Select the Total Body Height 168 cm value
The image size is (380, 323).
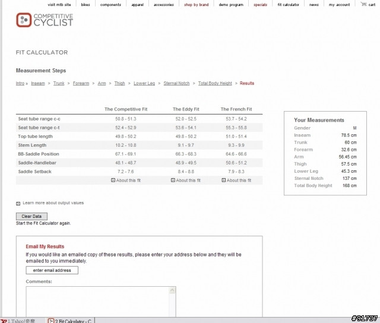pos(350,186)
